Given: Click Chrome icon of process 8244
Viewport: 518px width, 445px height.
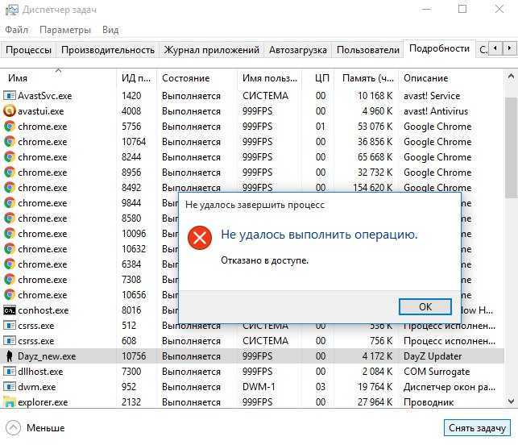Looking at the screenshot, I should tap(9, 157).
